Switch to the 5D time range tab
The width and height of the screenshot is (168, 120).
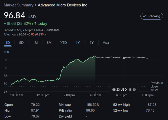21,43
